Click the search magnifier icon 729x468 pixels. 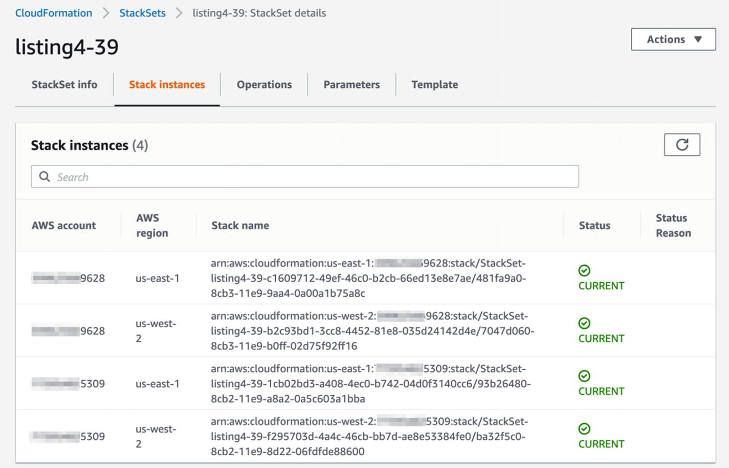tap(45, 176)
